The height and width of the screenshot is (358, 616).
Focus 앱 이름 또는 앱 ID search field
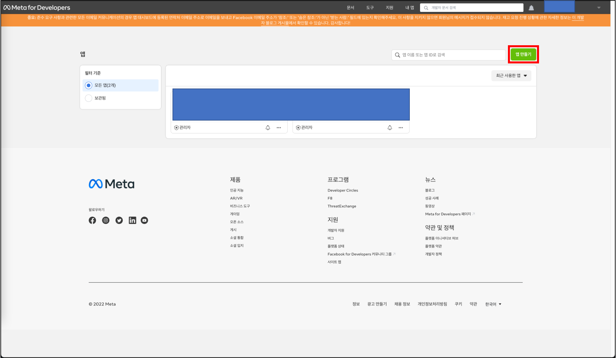448,55
